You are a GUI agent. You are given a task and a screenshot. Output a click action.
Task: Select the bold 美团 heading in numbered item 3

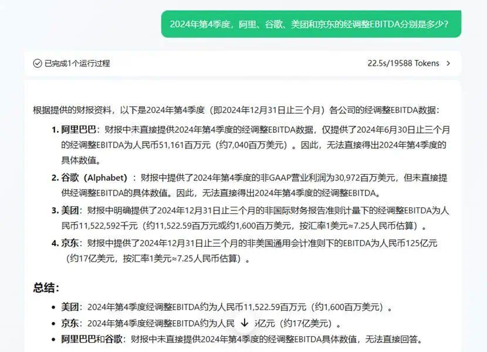(x=70, y=210)
